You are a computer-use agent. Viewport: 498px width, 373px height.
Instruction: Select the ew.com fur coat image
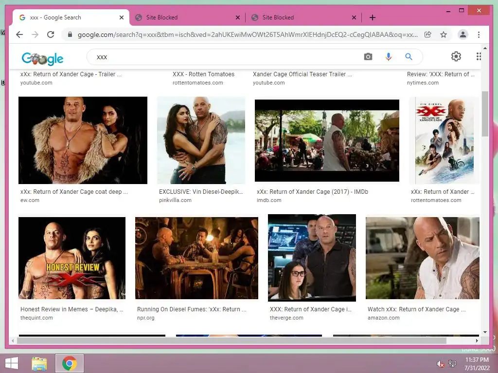(83, 140)
